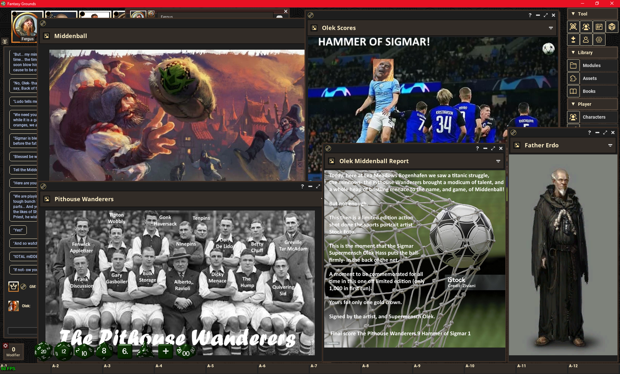The image size is (620, 374).
Task: Collapse the Player sidebar section
Action: [x=593, y=104]
